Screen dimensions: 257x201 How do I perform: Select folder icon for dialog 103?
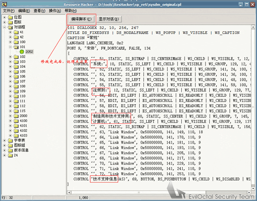[x=16, y=62]
